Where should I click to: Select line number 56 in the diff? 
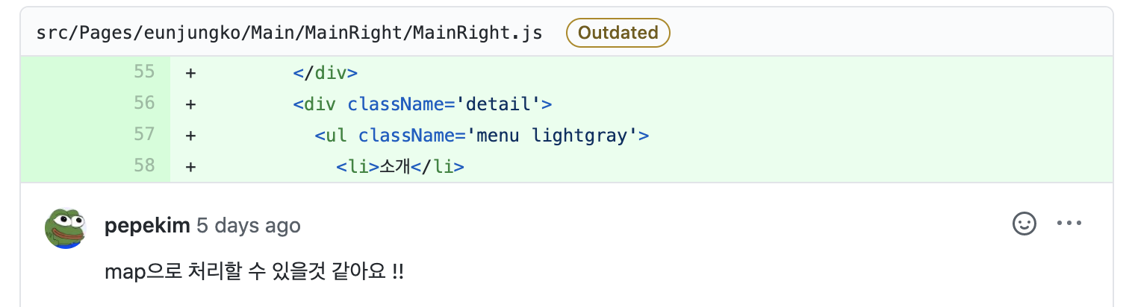[143, 103]
